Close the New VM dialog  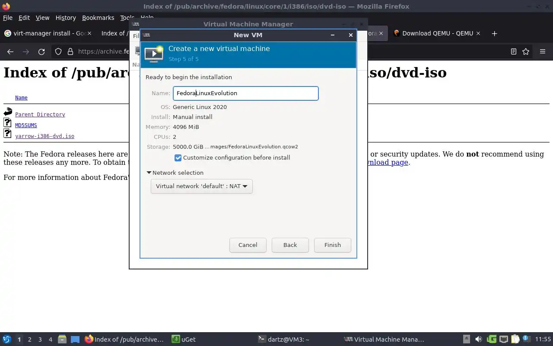pos(350,35)
